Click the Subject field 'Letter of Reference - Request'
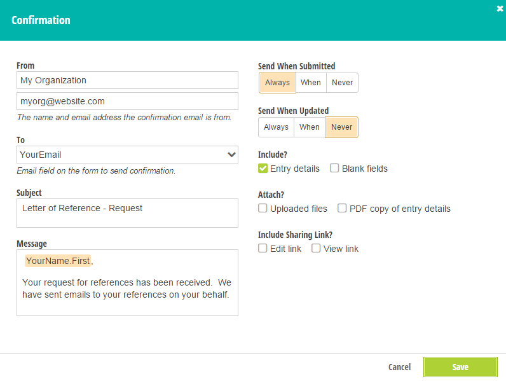 pos(127,213)
